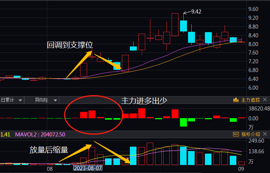The height and width of the screenshot is (173, 270).
Task: Select the 异向柱 combo box label
Action: (x=41, y=100)
